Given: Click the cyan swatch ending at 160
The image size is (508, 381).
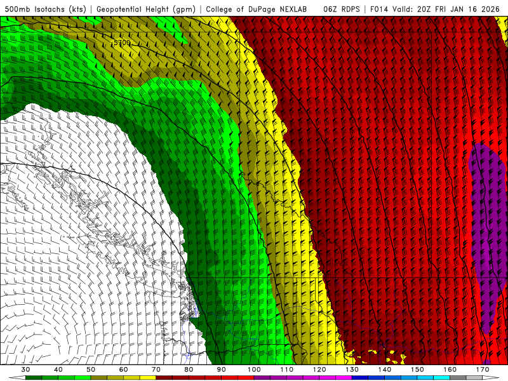Looking at the screenshot, I should tap(442, 378).
